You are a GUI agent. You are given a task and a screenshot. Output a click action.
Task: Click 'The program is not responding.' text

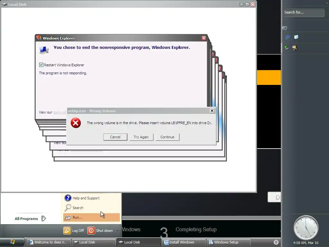pyautogui.click(x=63, y=73)
